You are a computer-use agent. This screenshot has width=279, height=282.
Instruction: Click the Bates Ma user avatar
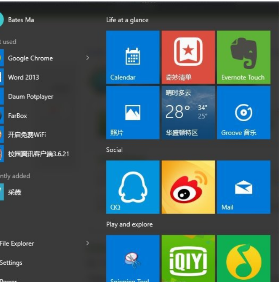coord(1,20)
